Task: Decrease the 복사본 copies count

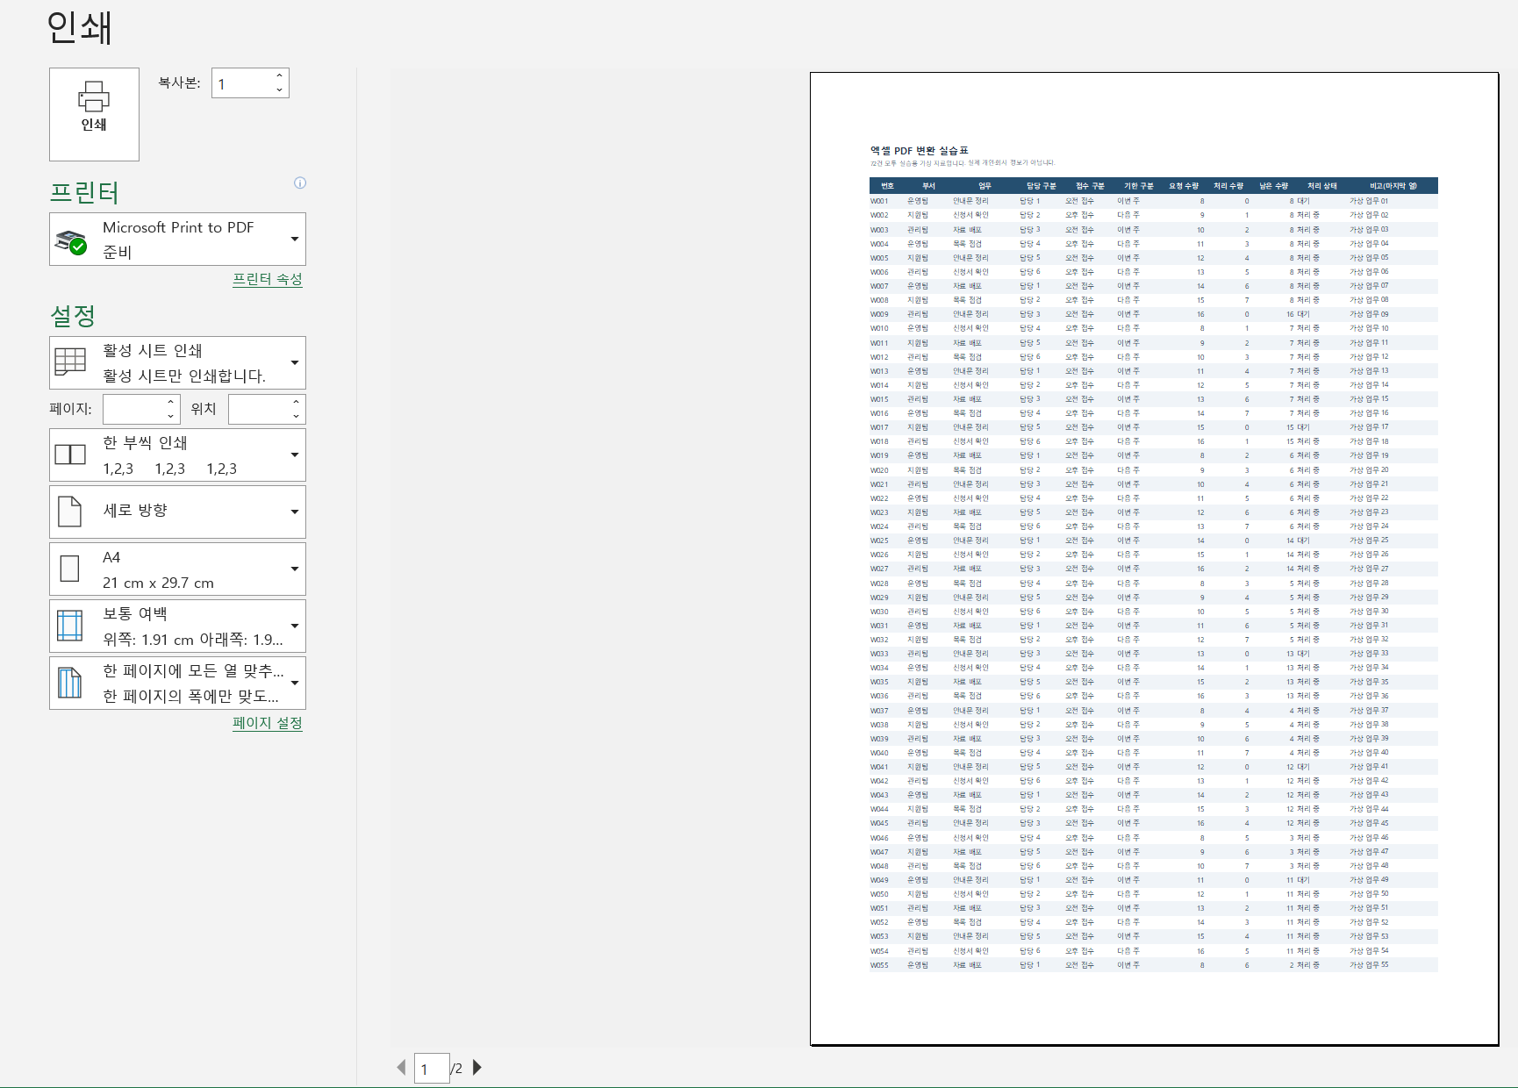Action: click(279, 89)
